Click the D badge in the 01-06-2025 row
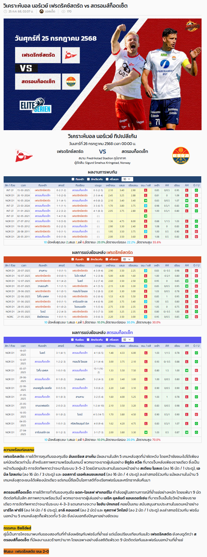Image resolution: width=207 pixels, height=557 pixels. point(146,302)
